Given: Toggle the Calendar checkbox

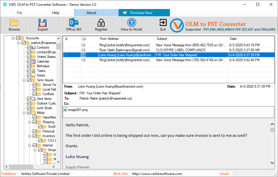Looking at the screenshot, I should point(29,61).
